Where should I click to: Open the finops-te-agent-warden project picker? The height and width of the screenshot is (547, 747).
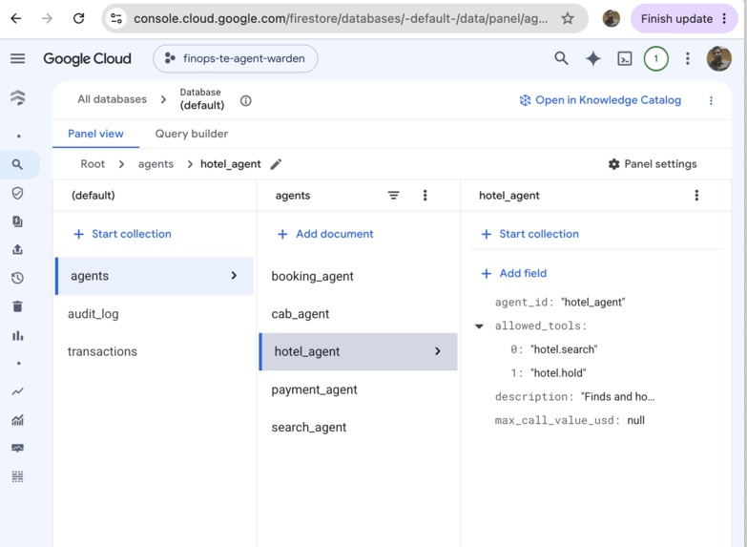point(236,58)
